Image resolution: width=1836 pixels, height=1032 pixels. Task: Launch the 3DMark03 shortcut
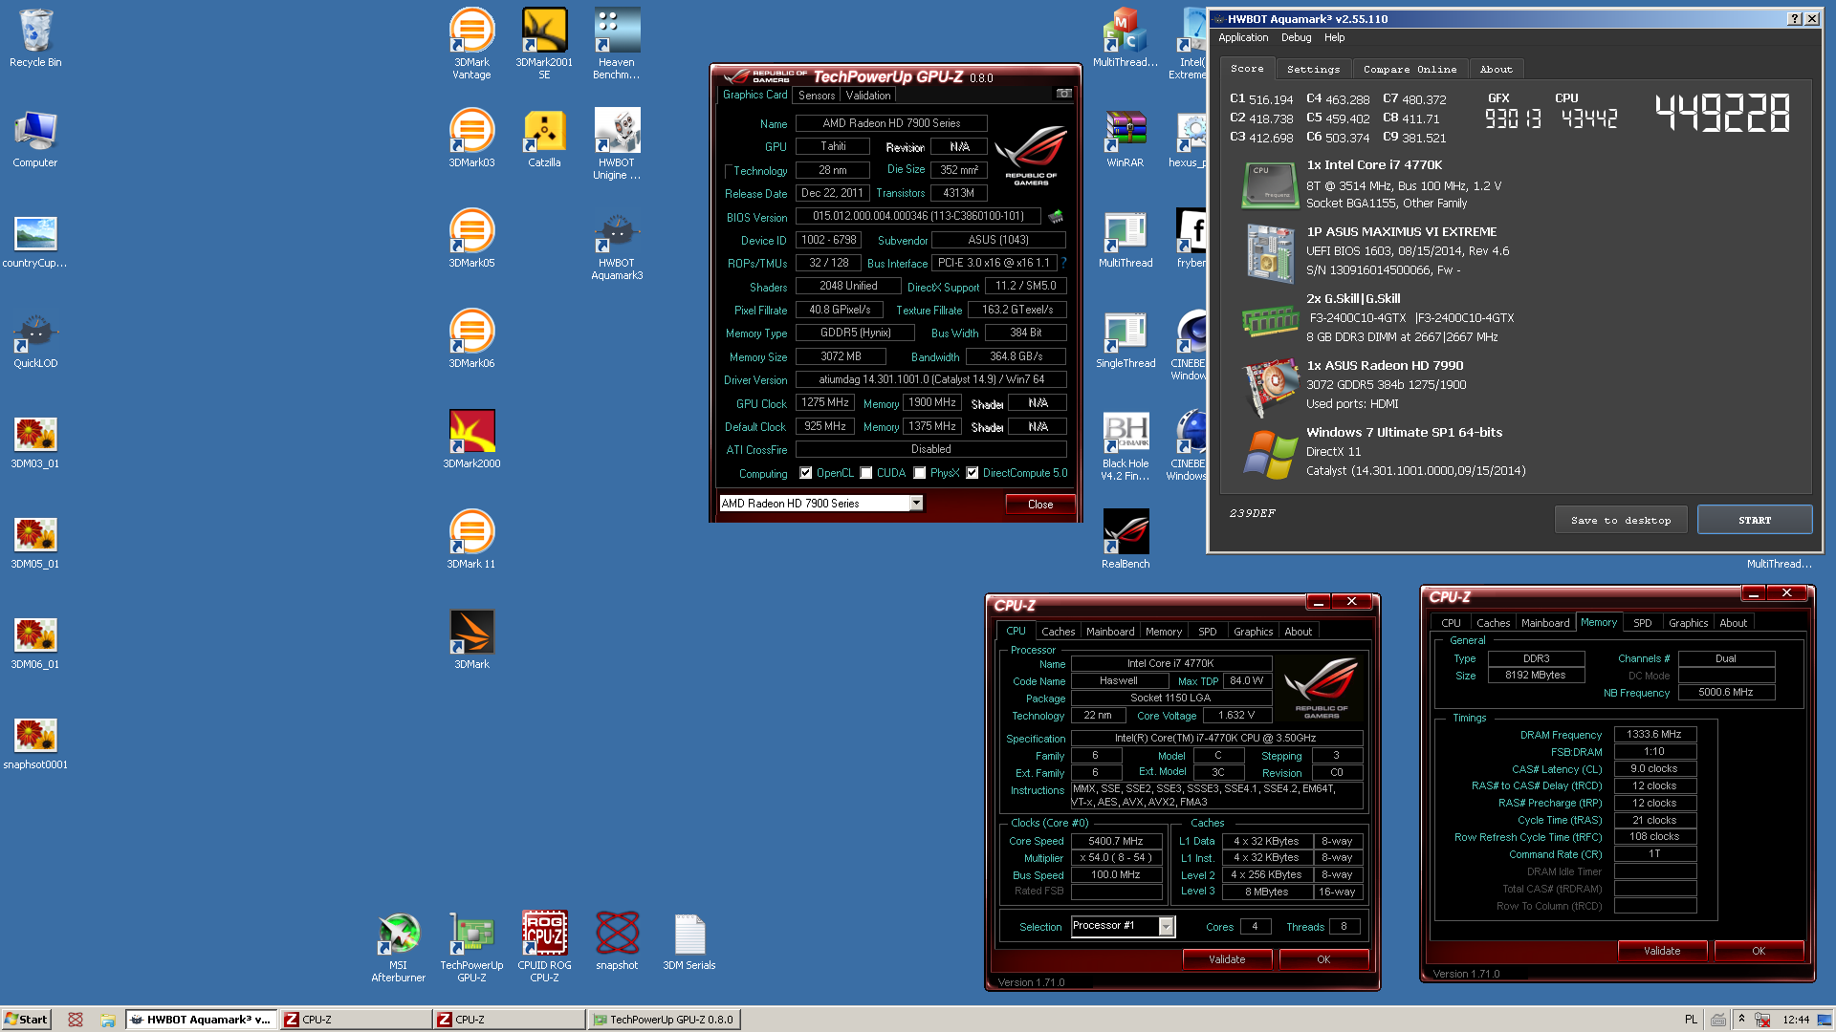(x=471, y=140)
